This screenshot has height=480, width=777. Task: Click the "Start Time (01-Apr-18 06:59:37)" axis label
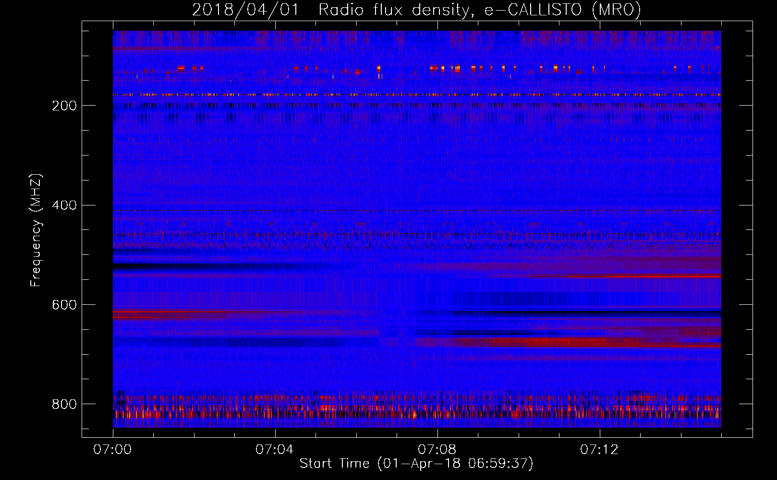point(416,464)
